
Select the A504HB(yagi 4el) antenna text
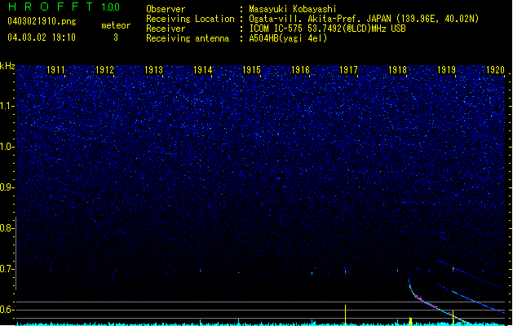click(288, 38)
